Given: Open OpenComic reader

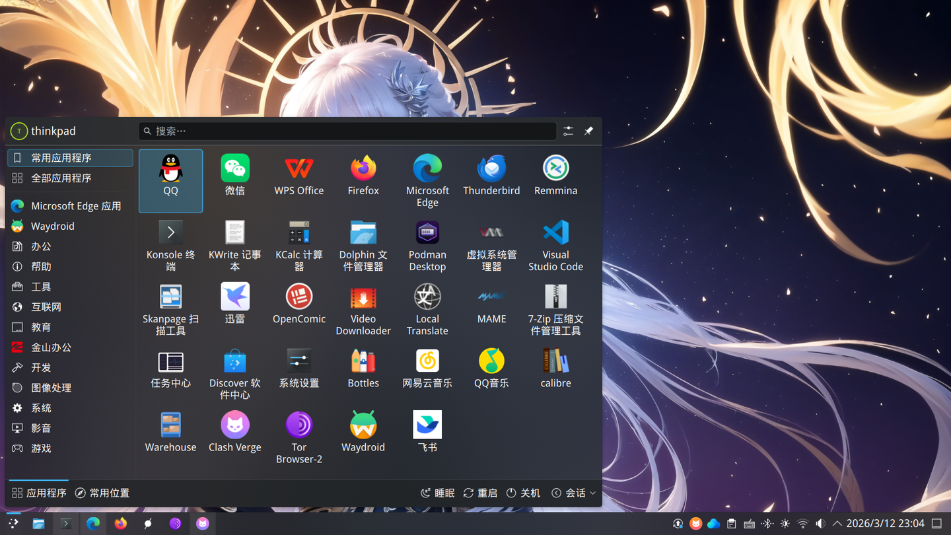Looking at the screenshot, I should tap(299, 310).
